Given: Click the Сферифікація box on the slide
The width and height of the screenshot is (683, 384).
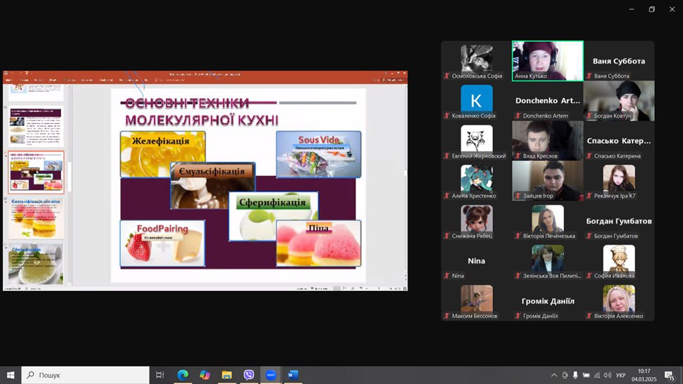Looking at the screenshot, I should pyautogui.click(x=273, y=215).
